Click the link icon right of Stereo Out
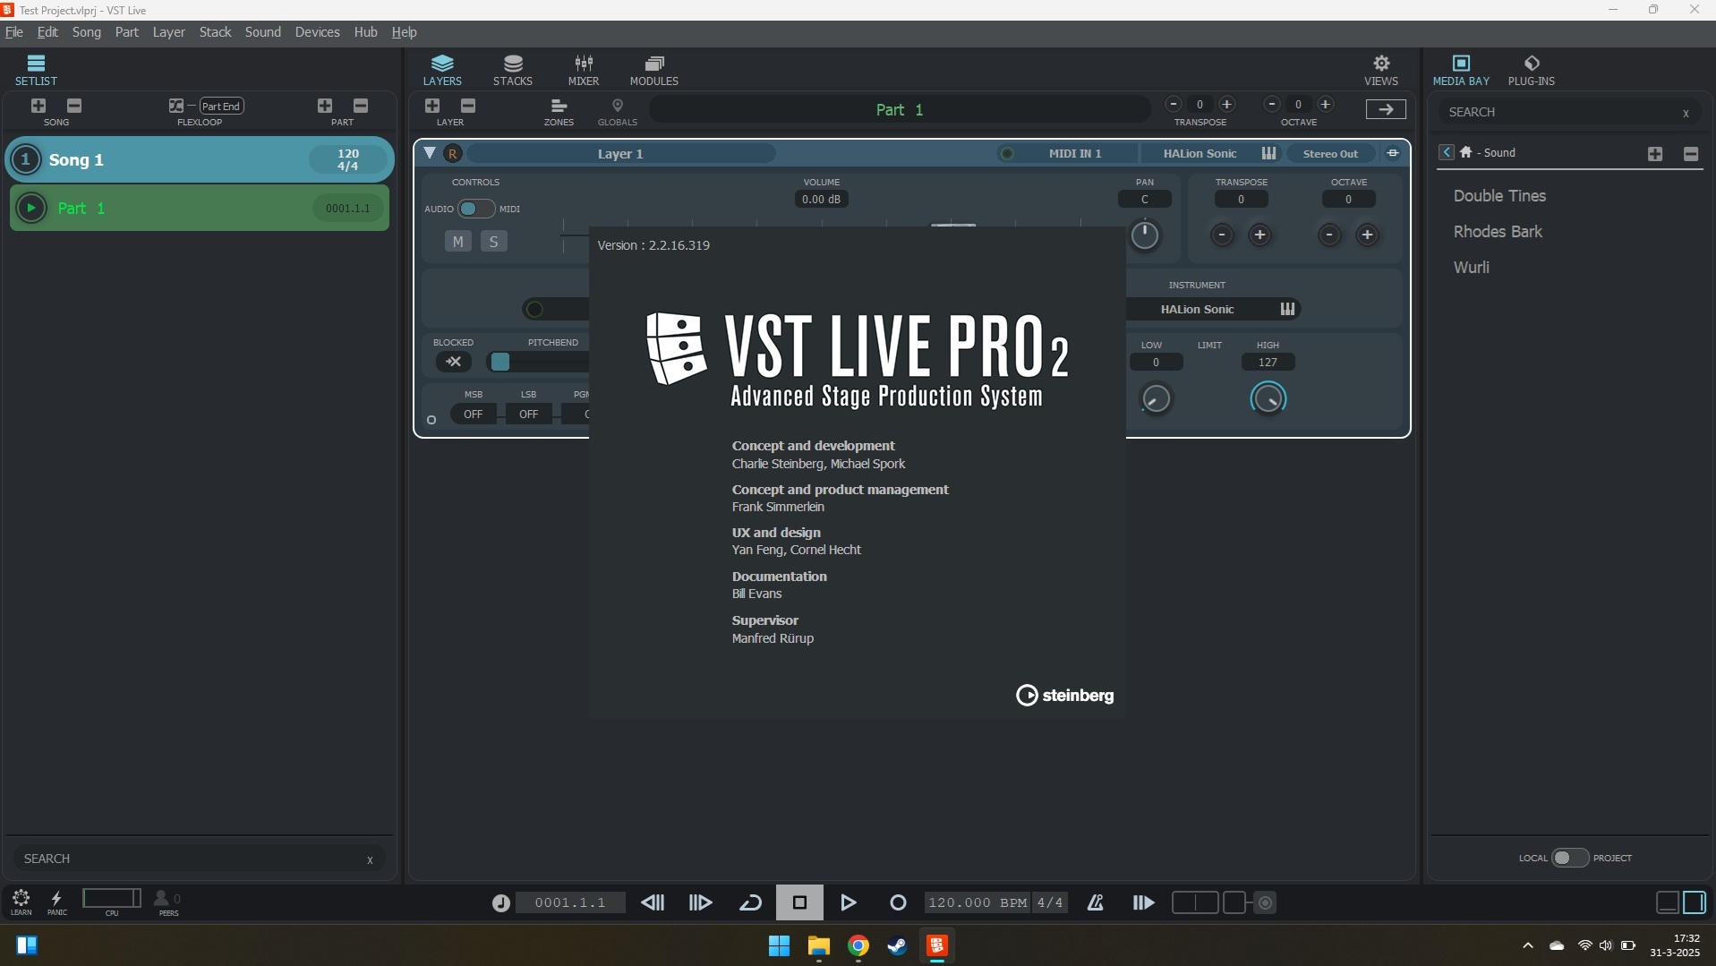Screen dimensions: 1716x966 coord(1393,153)
